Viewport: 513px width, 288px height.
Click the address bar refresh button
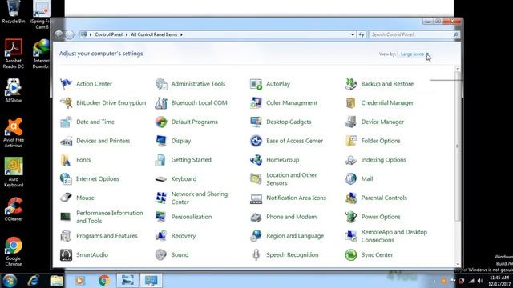(x=362, y=34)
